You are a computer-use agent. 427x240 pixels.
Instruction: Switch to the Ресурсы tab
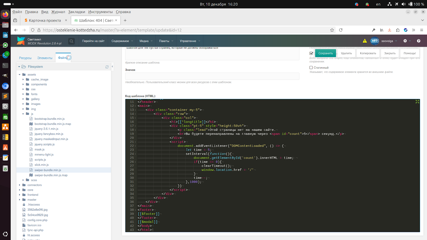pyautogui.click(x=25, y=58)
